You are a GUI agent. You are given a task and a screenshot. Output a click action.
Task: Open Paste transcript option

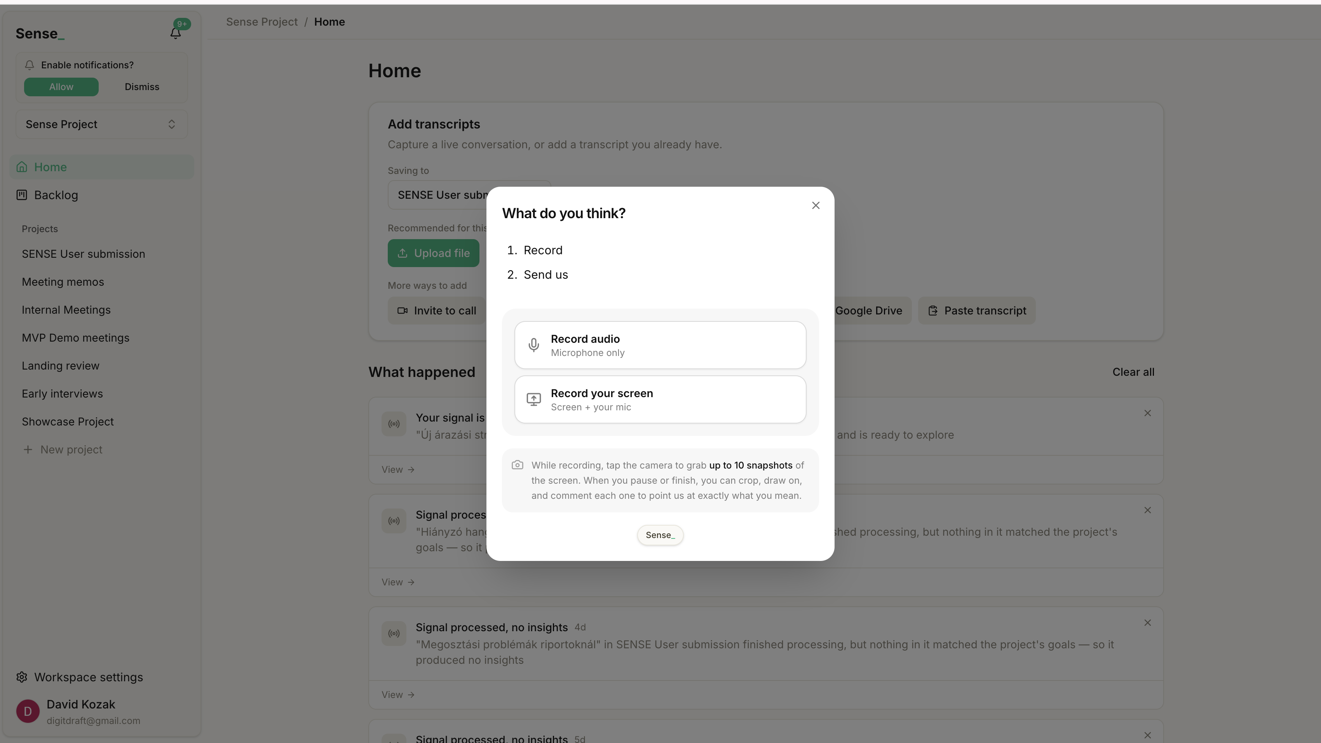point(976,311)
